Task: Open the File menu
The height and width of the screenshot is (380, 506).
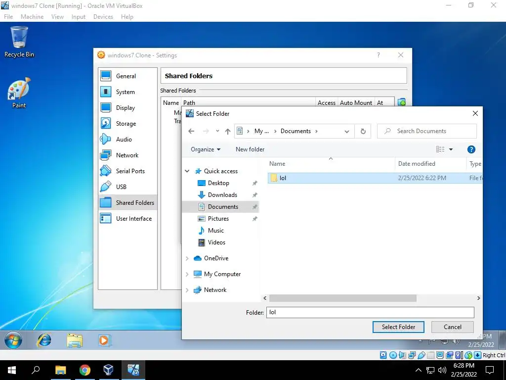Action: [8, 17]
